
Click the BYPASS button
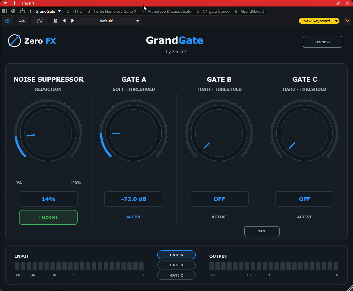coord(323,42)
